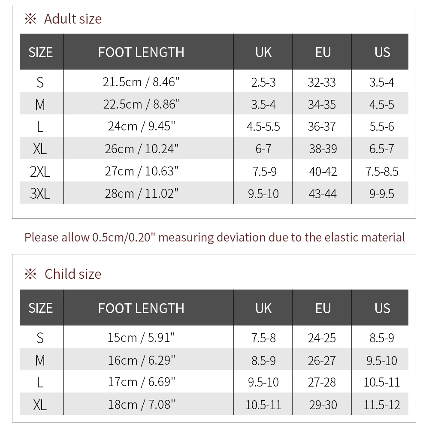Click the reference mark beside Child size
The width and height of the screenshot is (429, 429).
(30, 274)
